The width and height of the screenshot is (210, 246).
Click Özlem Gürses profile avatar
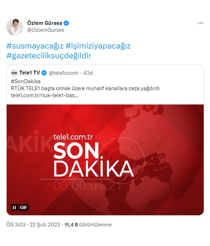click(x=15, y=27)
